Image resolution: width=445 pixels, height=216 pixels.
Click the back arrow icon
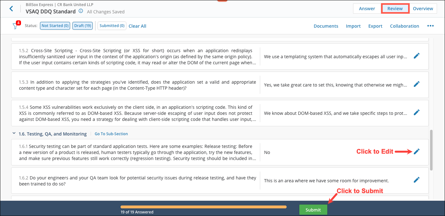click(x=11, y=9)
